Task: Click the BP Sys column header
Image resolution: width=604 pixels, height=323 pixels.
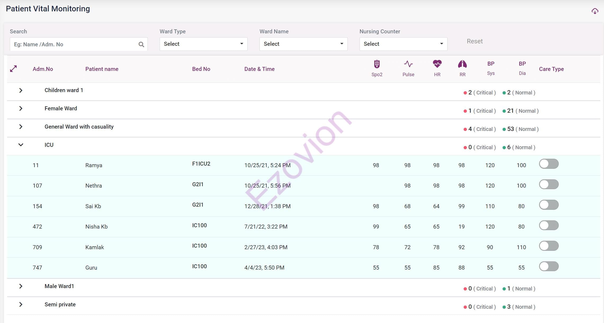Action: [x=491, y=68]
